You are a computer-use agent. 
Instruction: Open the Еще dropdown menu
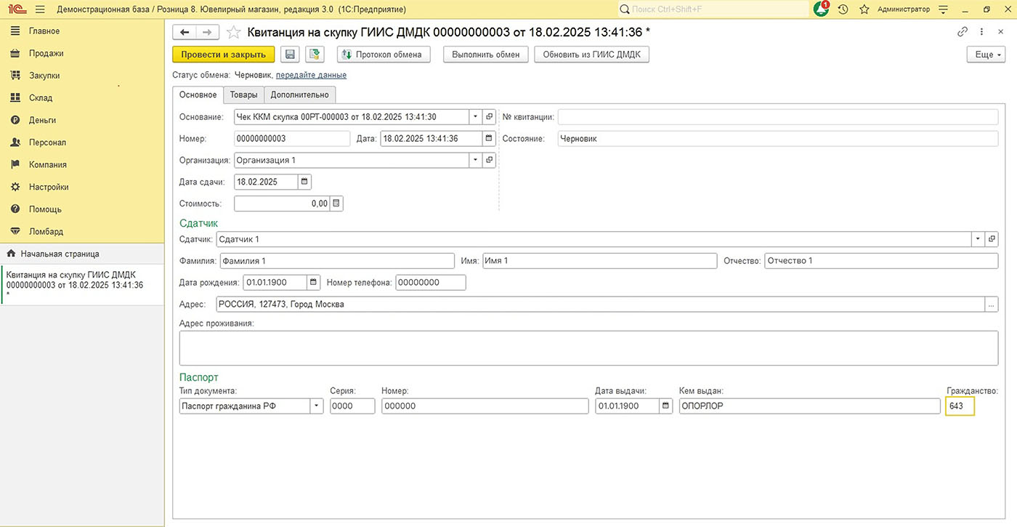(986, 55)
